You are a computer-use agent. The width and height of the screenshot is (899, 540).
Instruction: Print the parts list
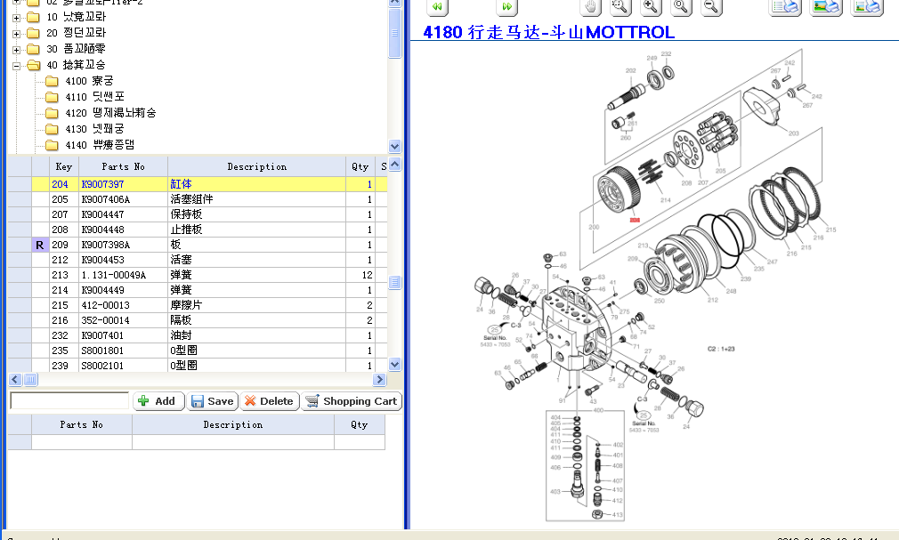point(785,7)
